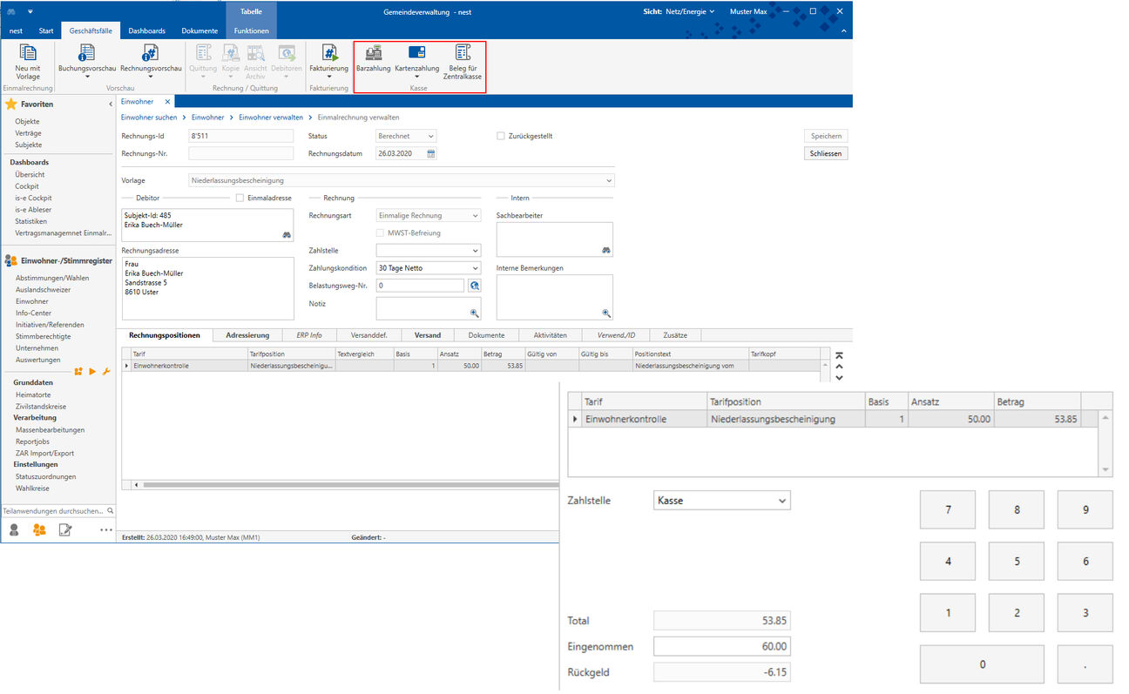Screen dimensions: 1129x694
Task: Click binoculars icon in Sachbearbeiter box
Action: tap(605, 251)
